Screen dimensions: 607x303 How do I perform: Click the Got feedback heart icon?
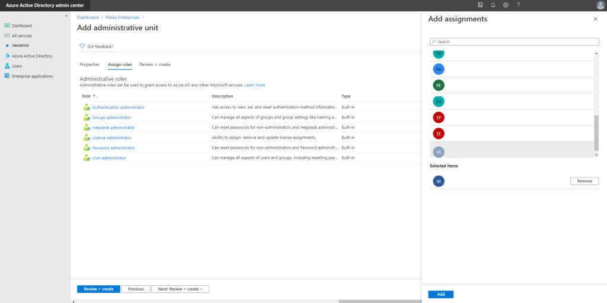coord(82,46)
